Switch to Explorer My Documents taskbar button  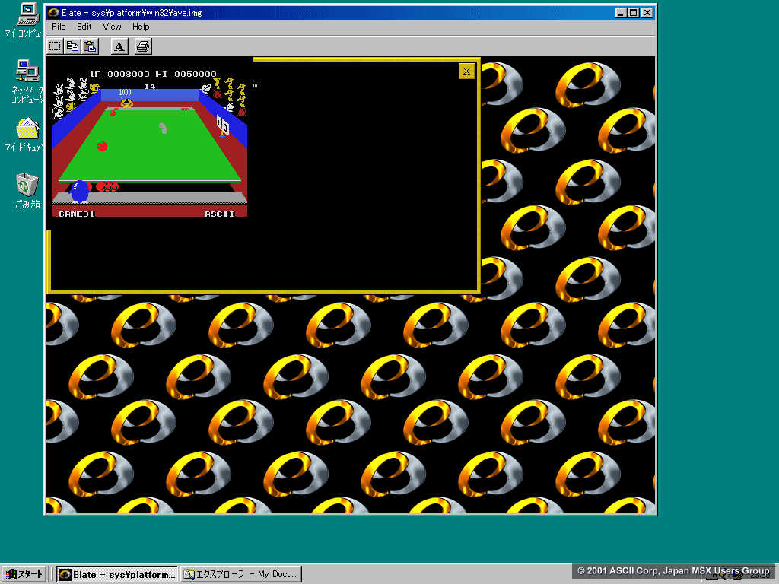[241, 574]
